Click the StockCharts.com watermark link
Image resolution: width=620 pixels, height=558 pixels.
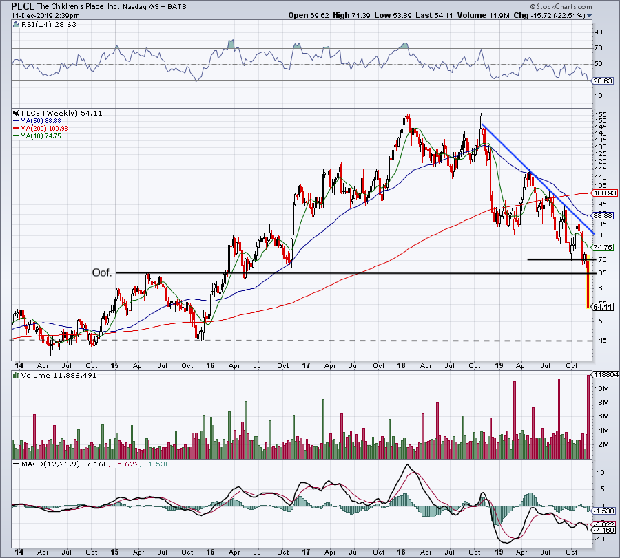click(561, 6)
